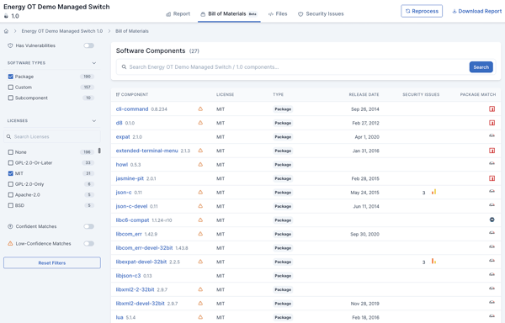
Task: Uncheck the Package software type
Action: click(11, 77)
